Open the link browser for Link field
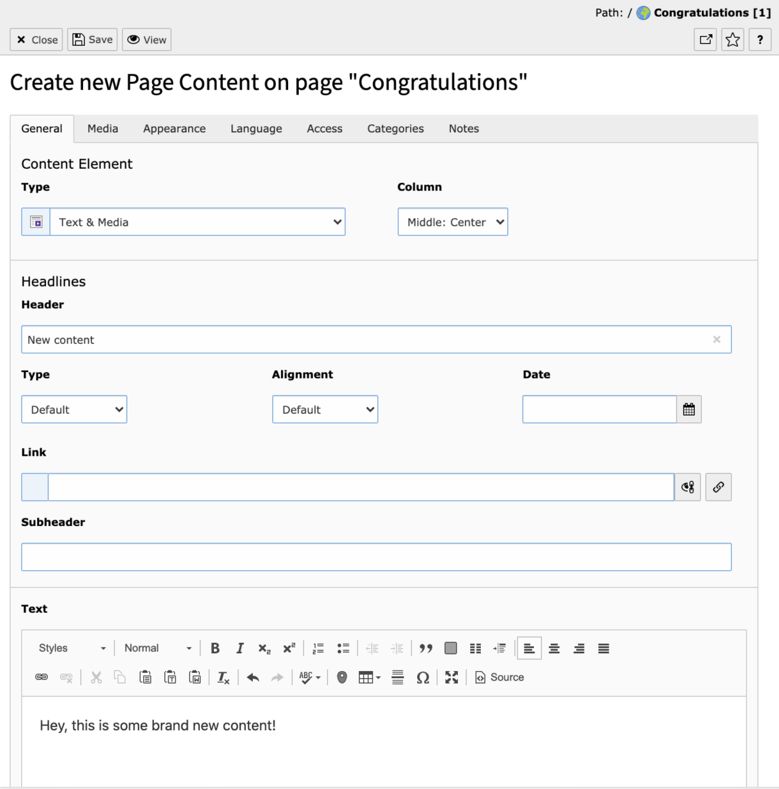This screenshot has width=779, height=789. [718, 487]
